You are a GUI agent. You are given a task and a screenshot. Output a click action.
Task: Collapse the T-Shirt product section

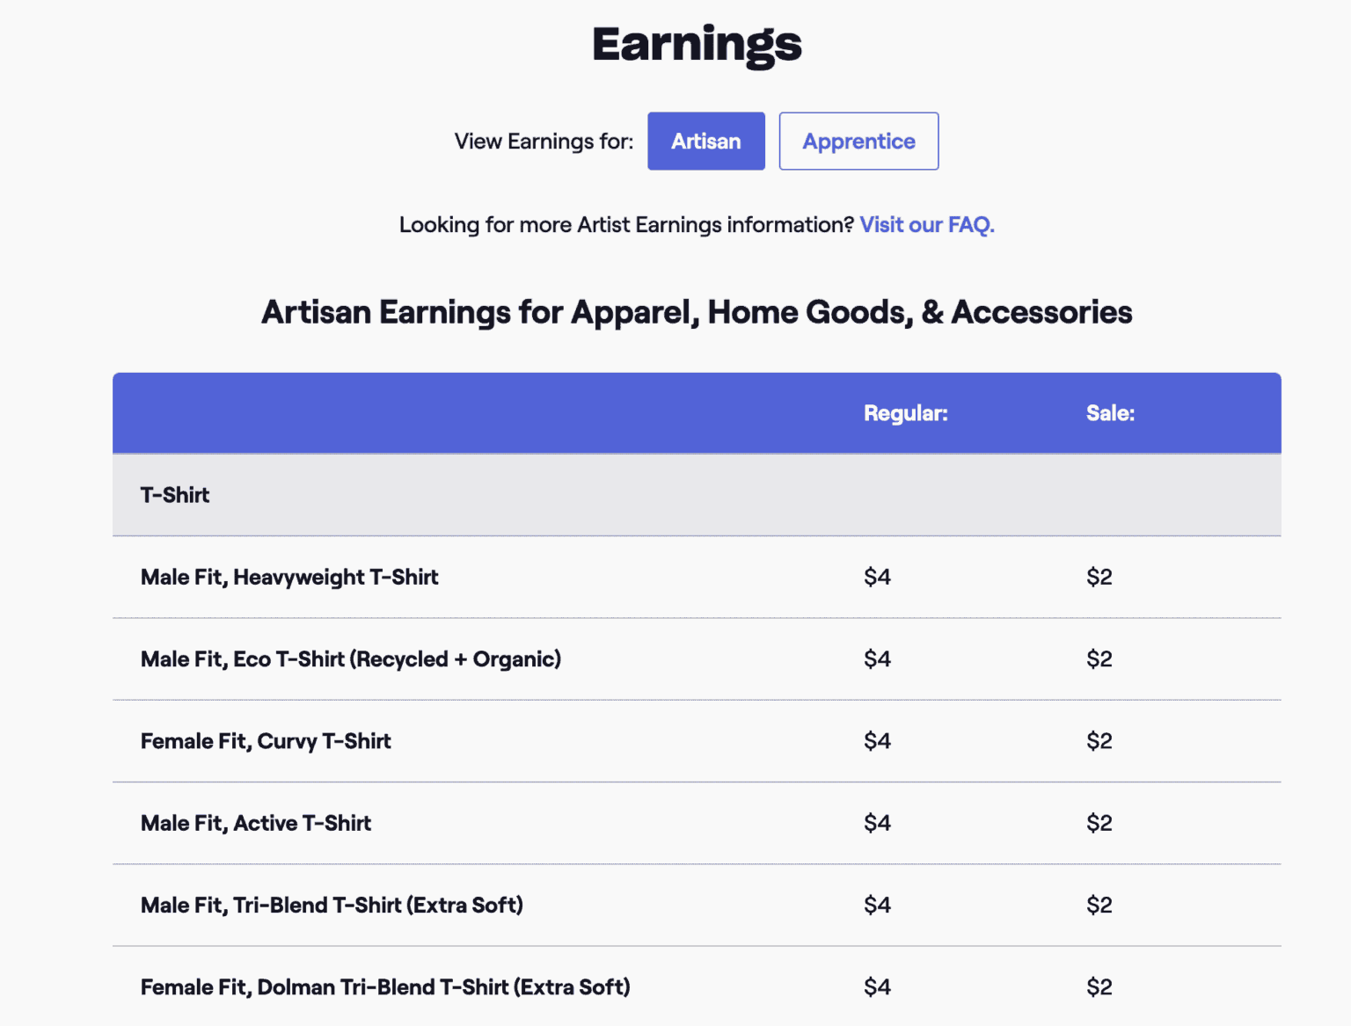click(x=174, y=494)
